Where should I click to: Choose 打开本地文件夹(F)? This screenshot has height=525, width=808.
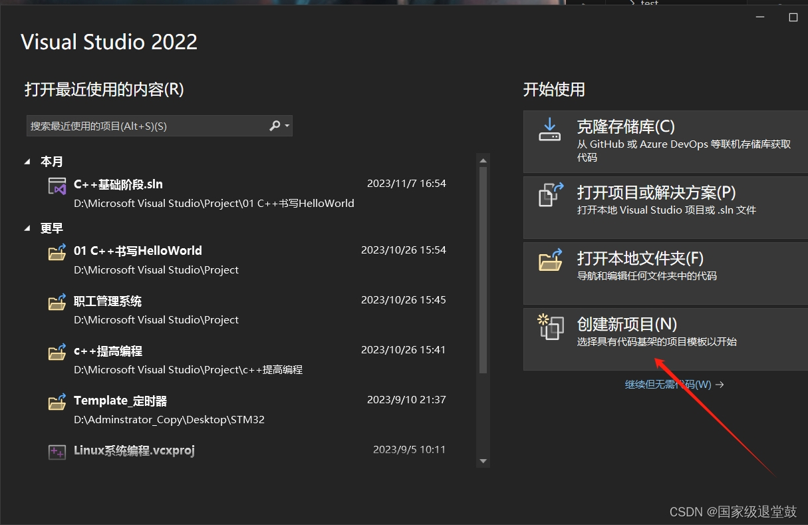[665, 273]
